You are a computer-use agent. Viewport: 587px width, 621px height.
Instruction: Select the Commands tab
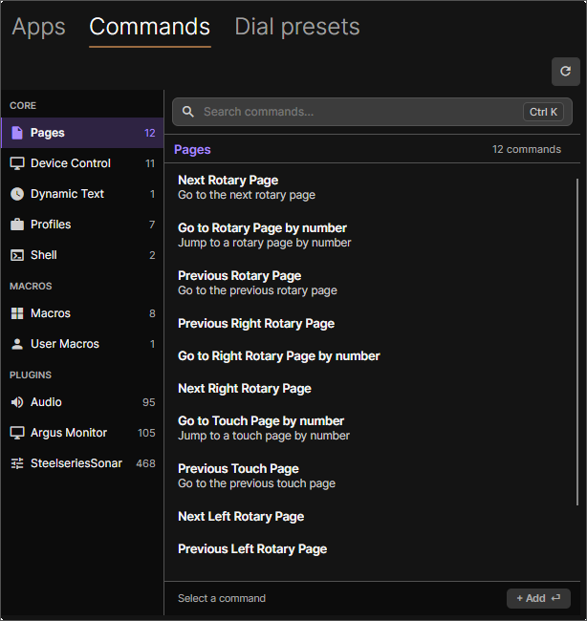pos(149,27)
